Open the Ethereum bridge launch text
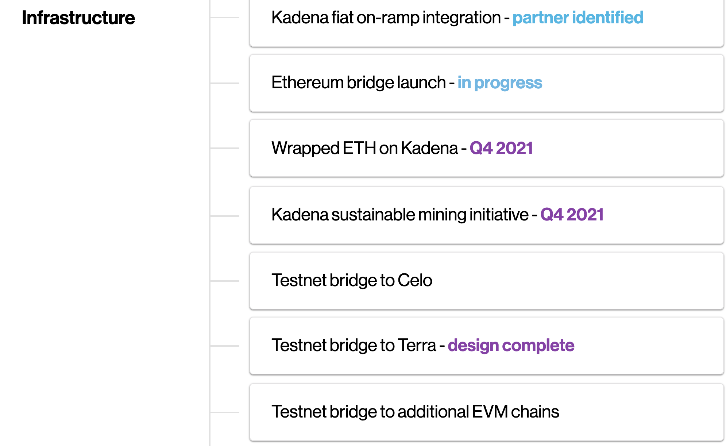The image size is (726, 446). click(x=358, y=83)
